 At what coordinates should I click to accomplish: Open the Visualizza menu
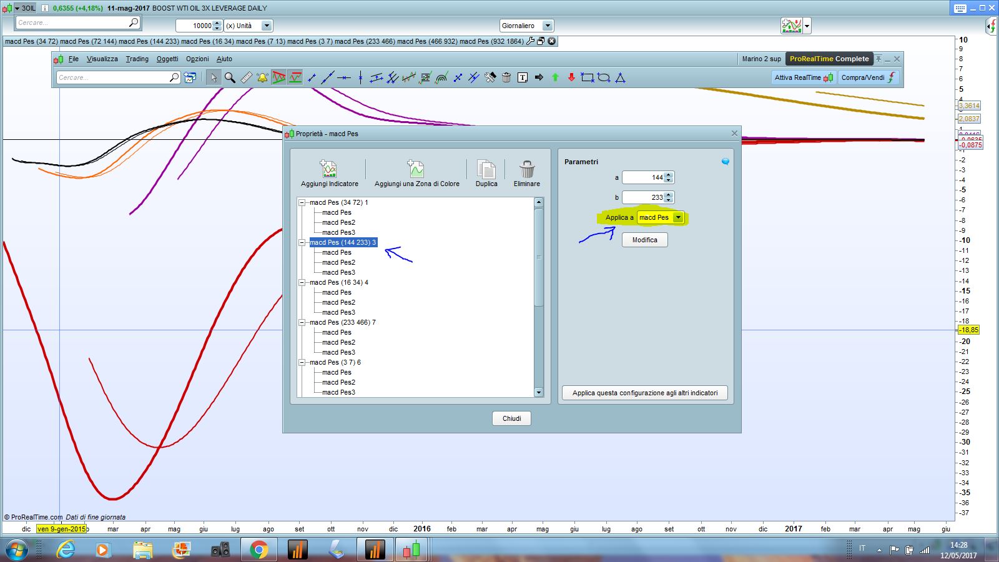[102, 59]
